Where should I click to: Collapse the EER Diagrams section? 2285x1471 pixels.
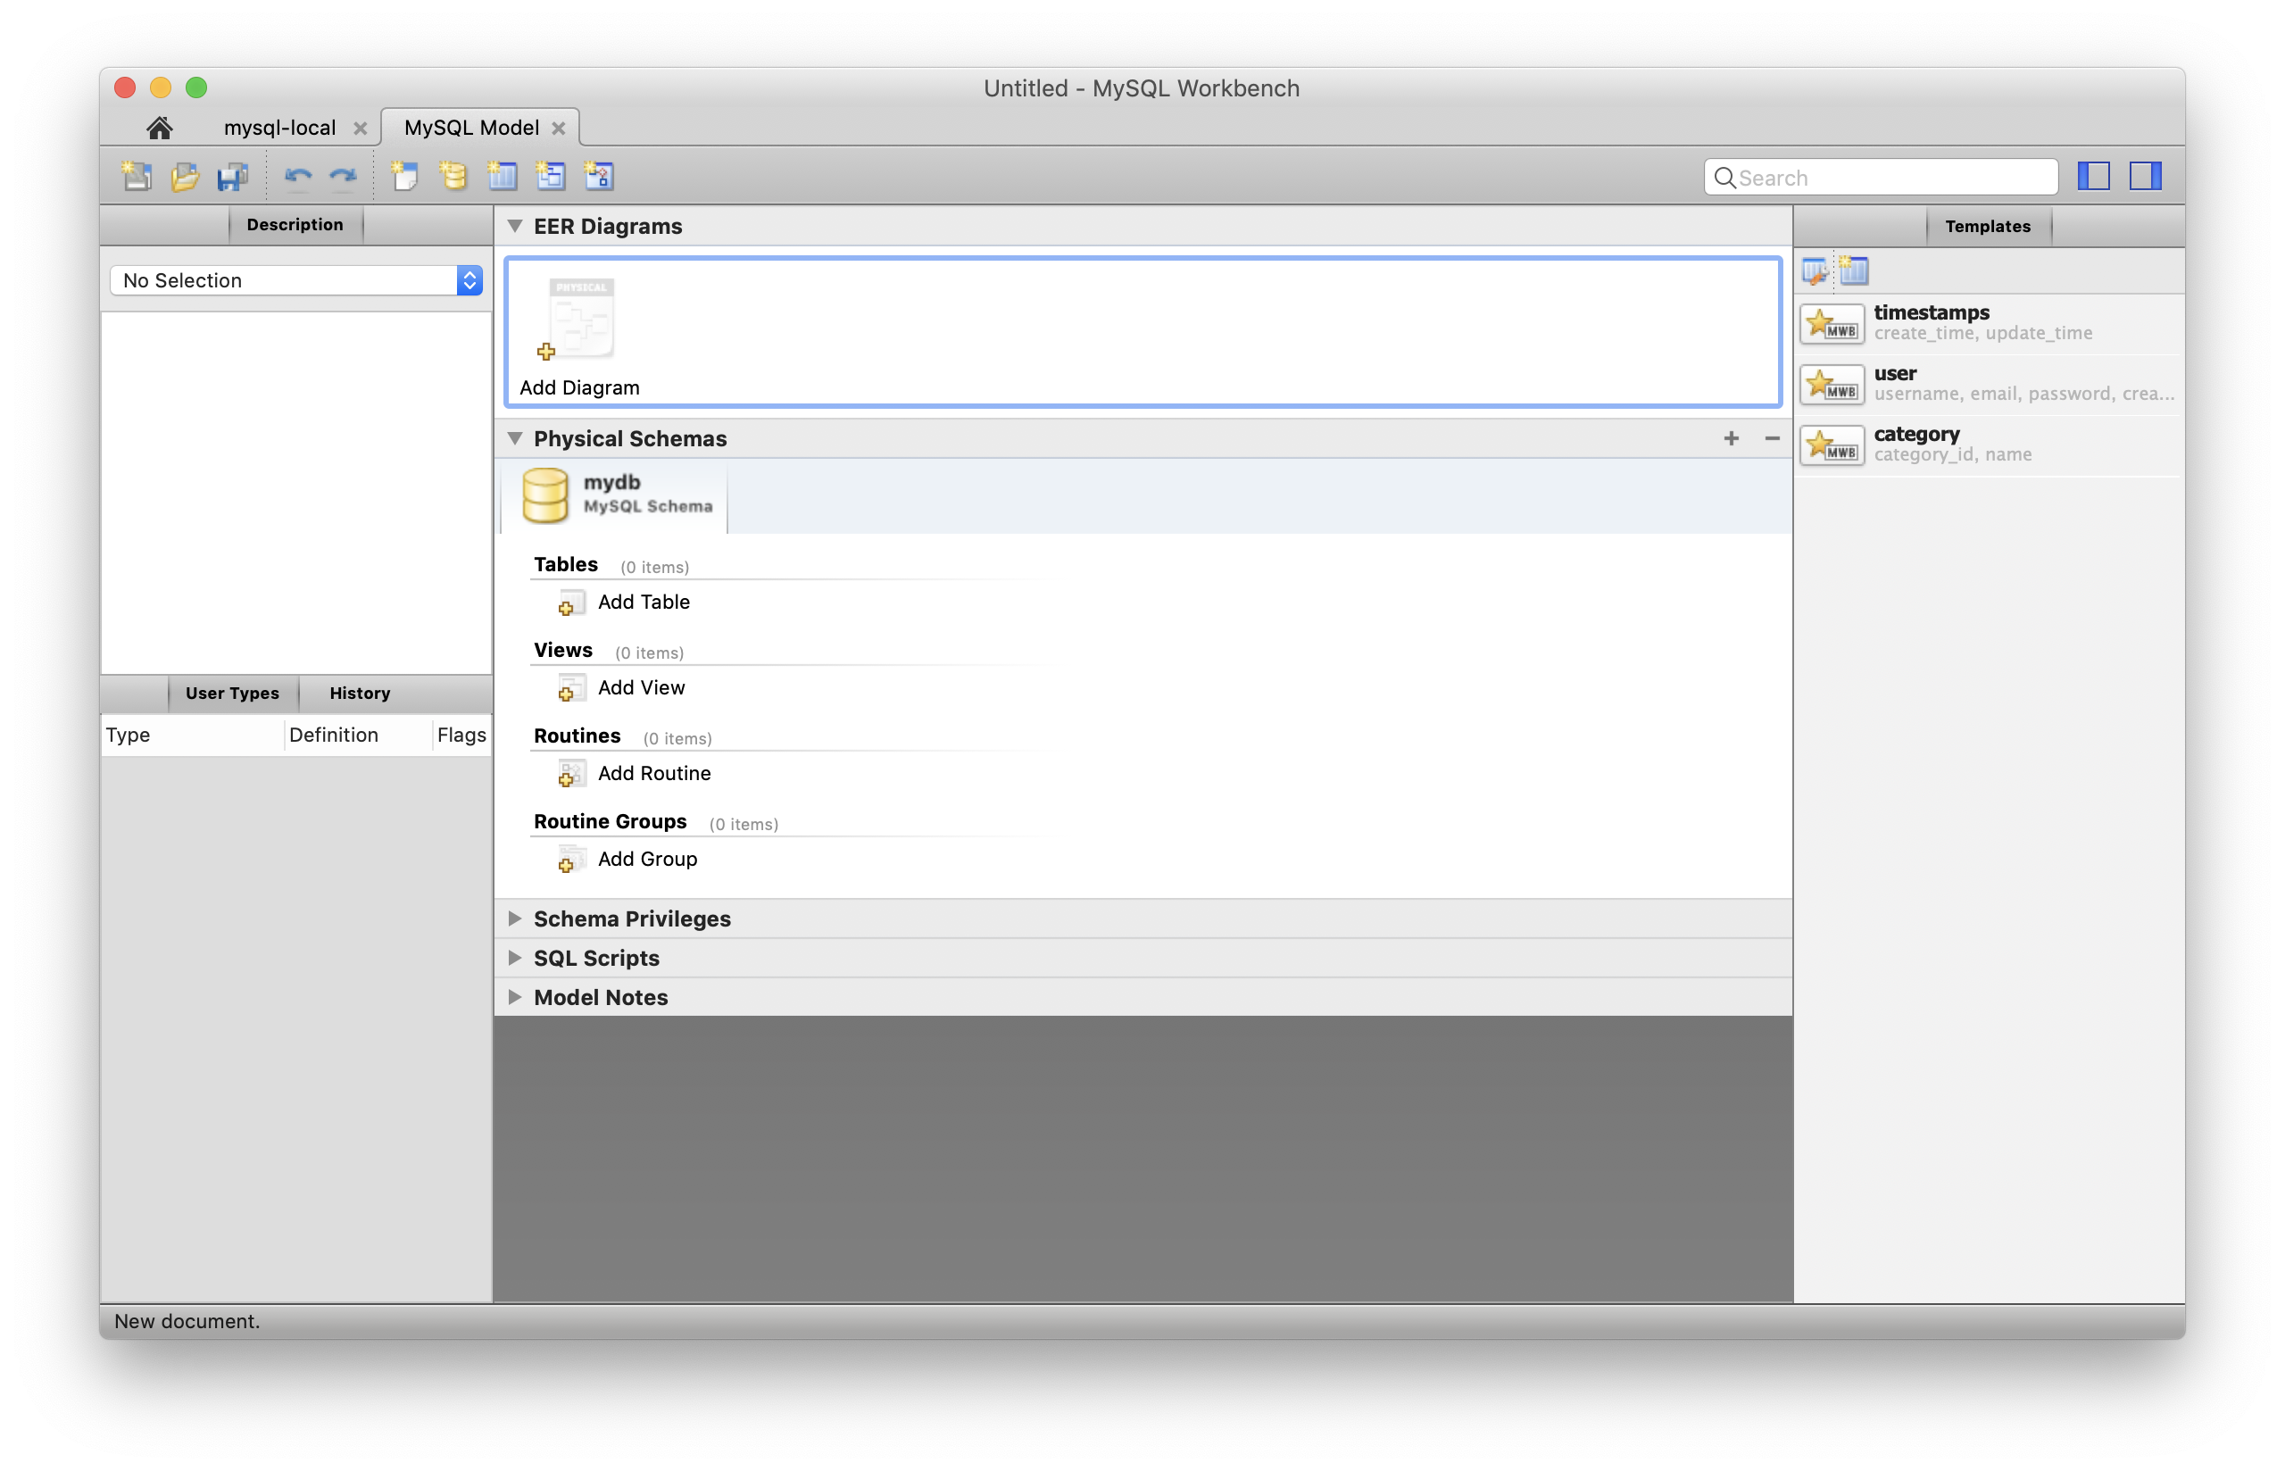coord(515,227)
